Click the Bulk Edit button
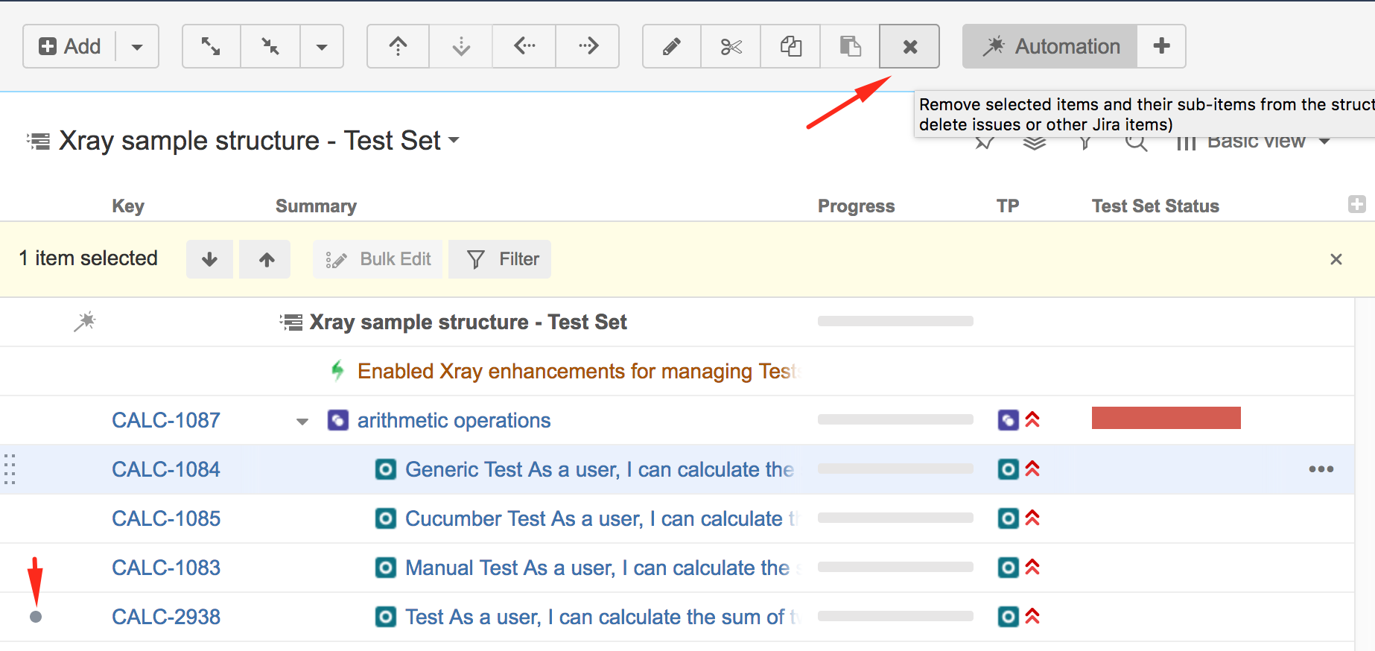 (x=378, y=259)
